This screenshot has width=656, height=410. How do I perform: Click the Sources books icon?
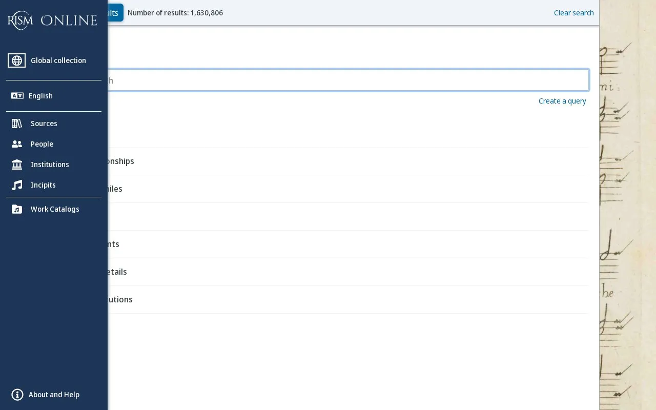point(17,124)
